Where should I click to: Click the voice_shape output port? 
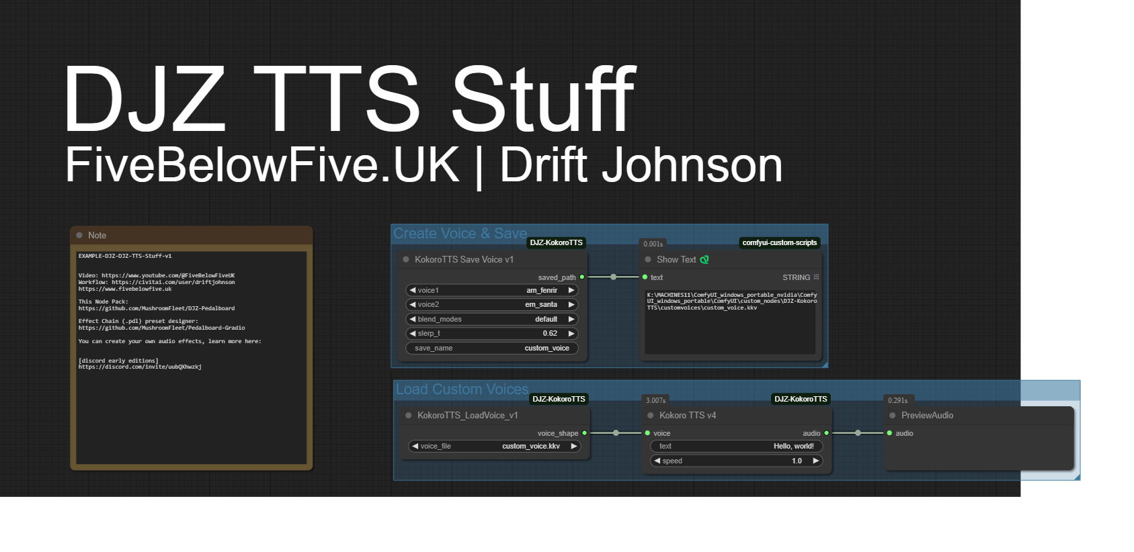pyautogui.click(x=585, y=433)
